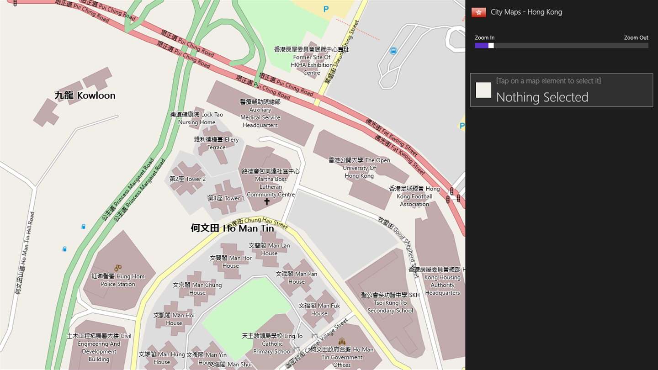Select the blue parking P icon at top
The height and width of the screenshot is (370, 658).
(326, 9)
